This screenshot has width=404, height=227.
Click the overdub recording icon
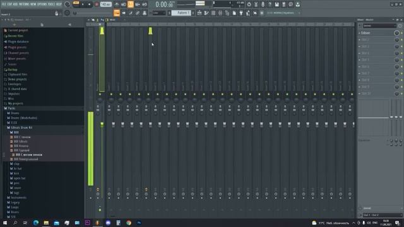[138, 4]
